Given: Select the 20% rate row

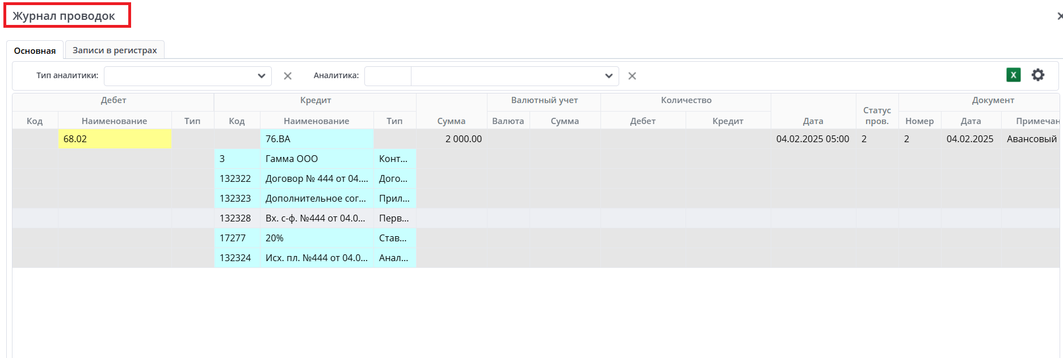Looking at the screenshot, I should click(316, 238).
